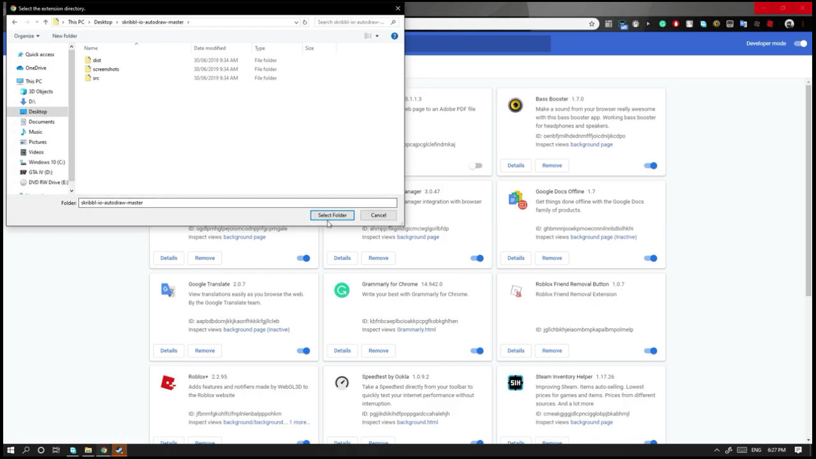The width and height of the screenshot is (816, 459).
Task: Open the Organize dropdown menu
Action: [27, 36]
